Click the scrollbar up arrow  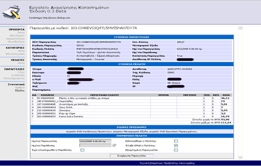tap(240, 28)
